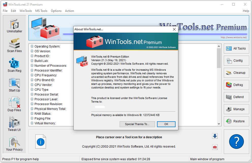Open the Edit menu
The image size is (252, 163).
[13, 11]
